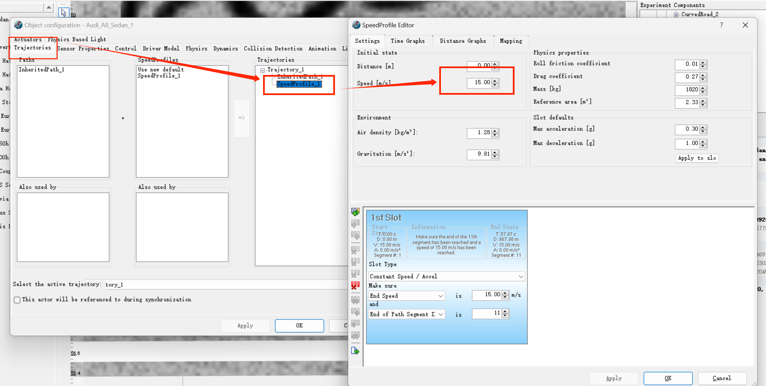The height and width of the screenshot is (386, 766).
Task: Select the mouse pointer tool icon
Action: tap(63, 13)
